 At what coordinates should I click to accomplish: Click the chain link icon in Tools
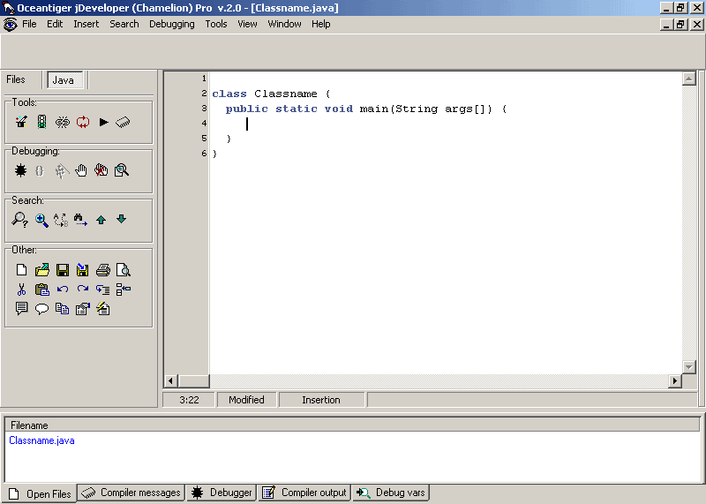pyautogui.click(x=63, y=122)
